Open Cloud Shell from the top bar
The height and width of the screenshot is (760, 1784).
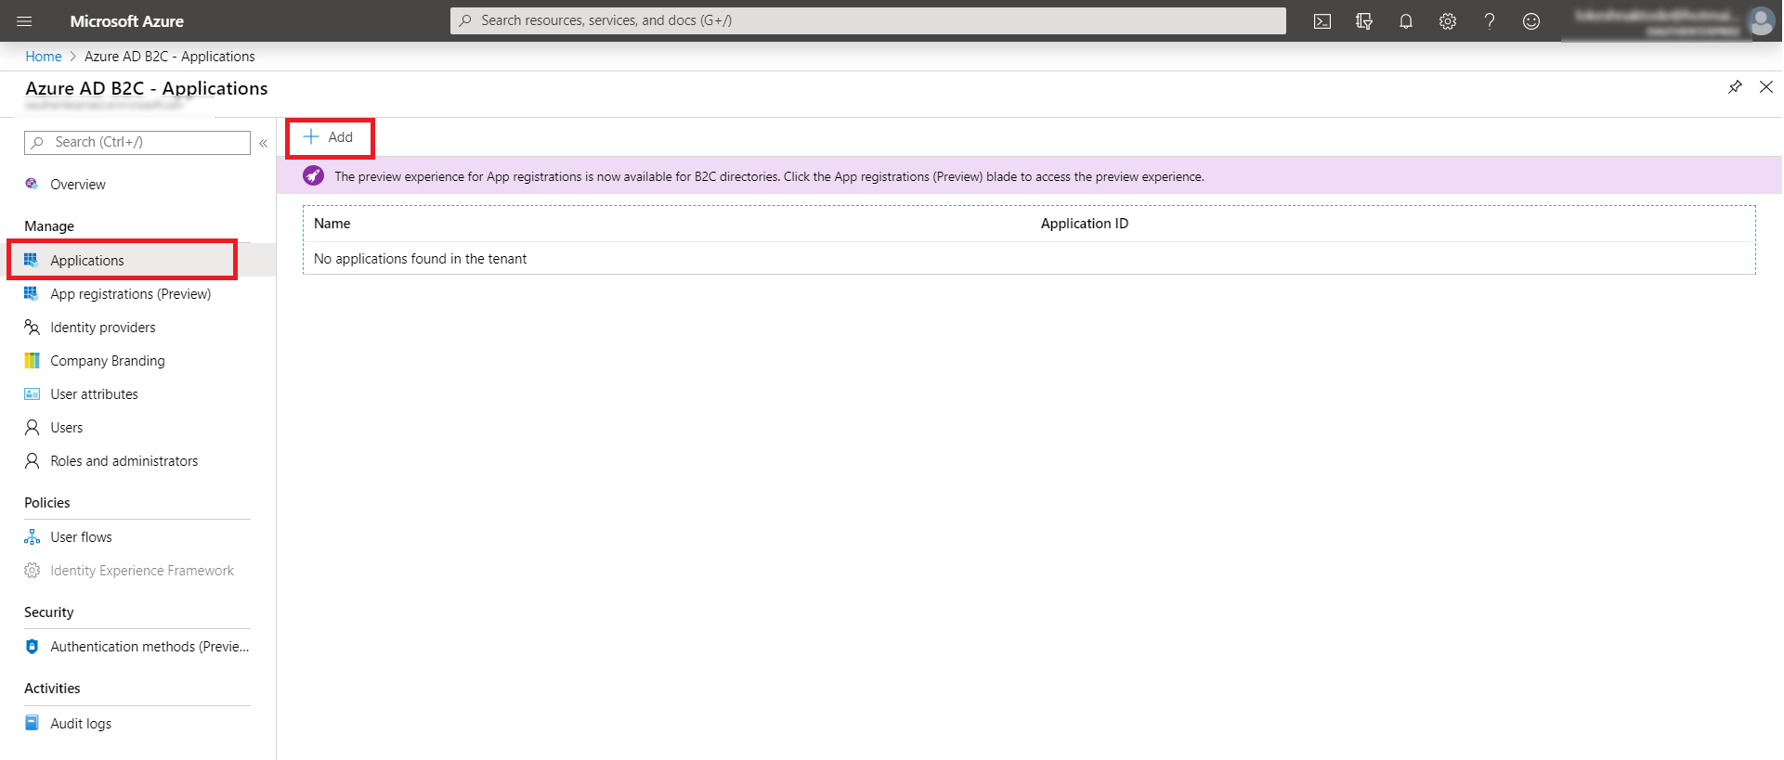click(x=1322, y=20)
